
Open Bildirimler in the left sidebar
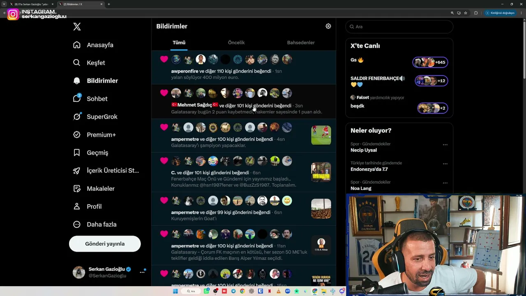coord(96,81)
